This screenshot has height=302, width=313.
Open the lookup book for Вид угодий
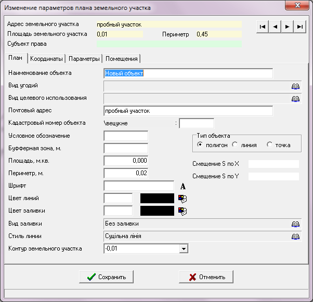[295, 86]
